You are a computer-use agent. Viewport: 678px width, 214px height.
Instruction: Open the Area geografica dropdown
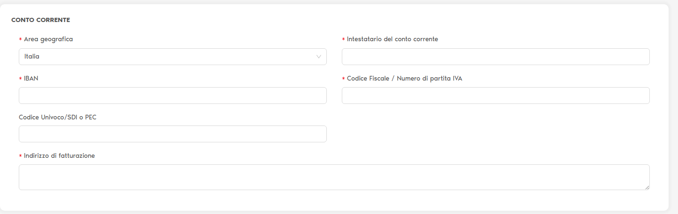pyautogui.click(x=172, y=57)
